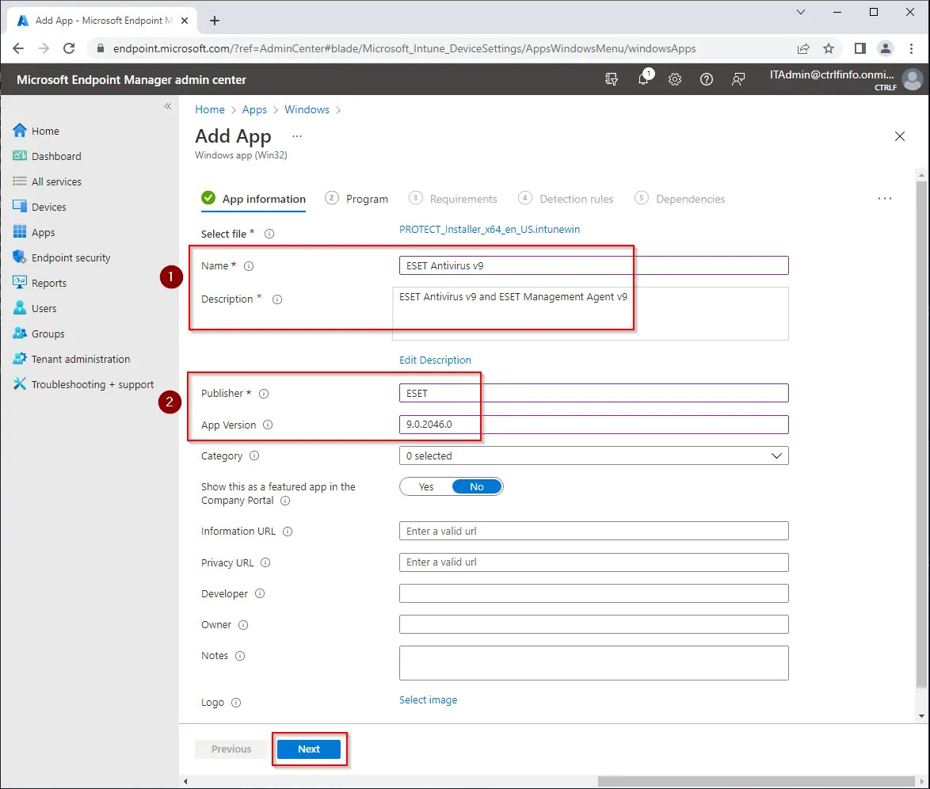The width and height of the screenshot is (930, 789).
Task: Click the info icon next to Name
Action: [249, 266]
